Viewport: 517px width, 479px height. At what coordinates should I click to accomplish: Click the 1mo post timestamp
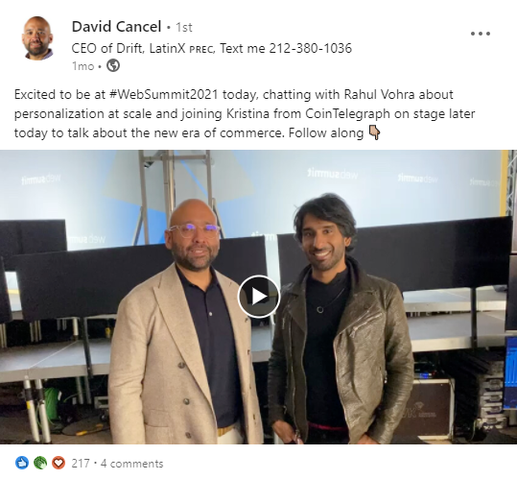[83, 66]
